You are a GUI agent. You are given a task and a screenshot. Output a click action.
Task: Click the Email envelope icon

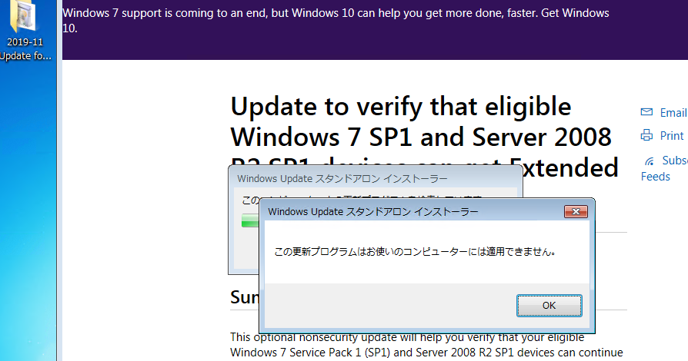(x=646, y=112)
